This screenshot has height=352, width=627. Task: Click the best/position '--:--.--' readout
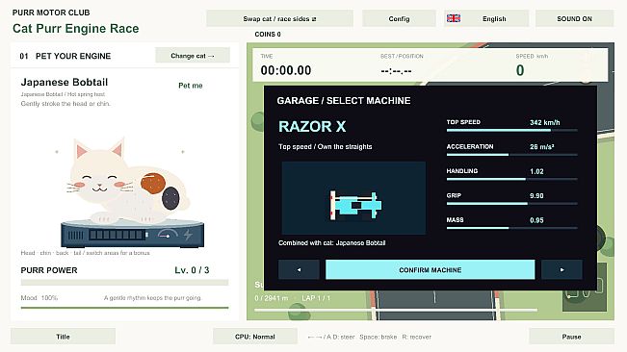click(x=396, y=71)
